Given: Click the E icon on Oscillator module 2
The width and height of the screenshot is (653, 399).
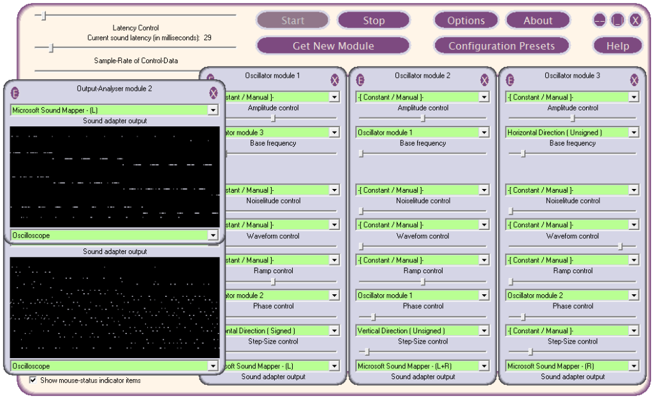Looking at the screenshot, I should [360, 80].
